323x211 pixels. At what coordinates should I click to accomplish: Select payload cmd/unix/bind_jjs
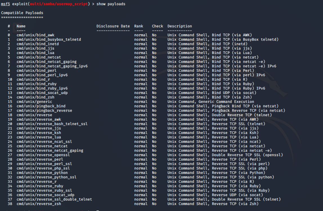coord(35,48)
